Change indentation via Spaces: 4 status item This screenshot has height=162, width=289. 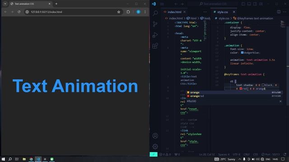[224, 154]
